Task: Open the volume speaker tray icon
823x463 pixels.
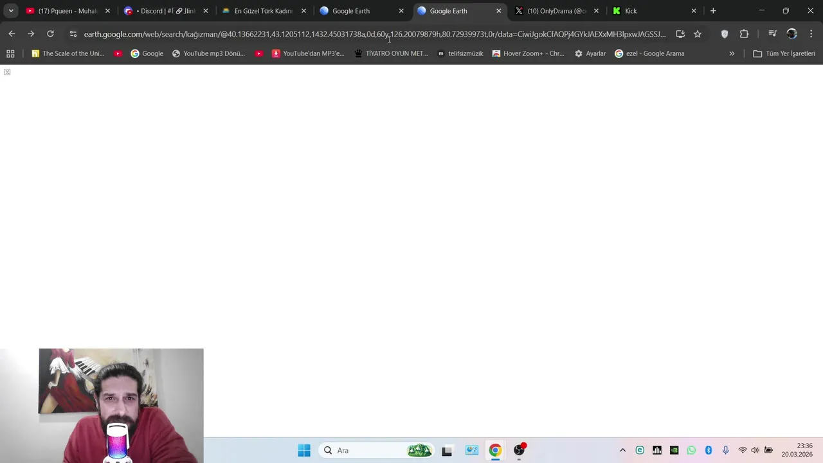Action: (x=755, y=450)
